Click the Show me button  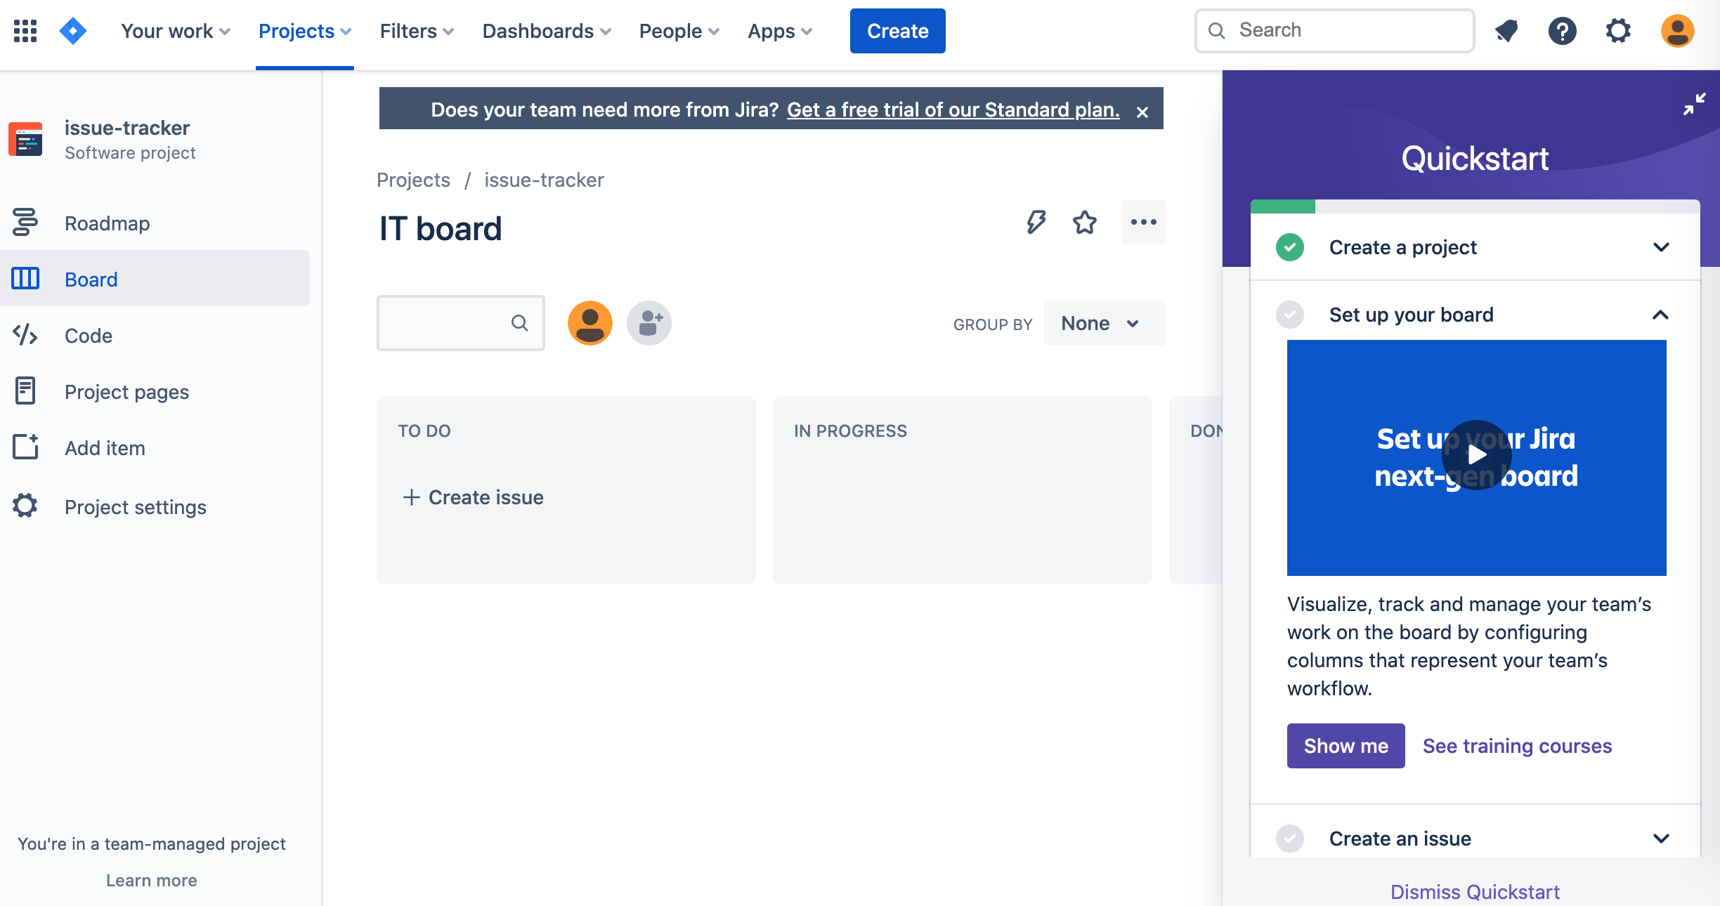[1346, 746]
